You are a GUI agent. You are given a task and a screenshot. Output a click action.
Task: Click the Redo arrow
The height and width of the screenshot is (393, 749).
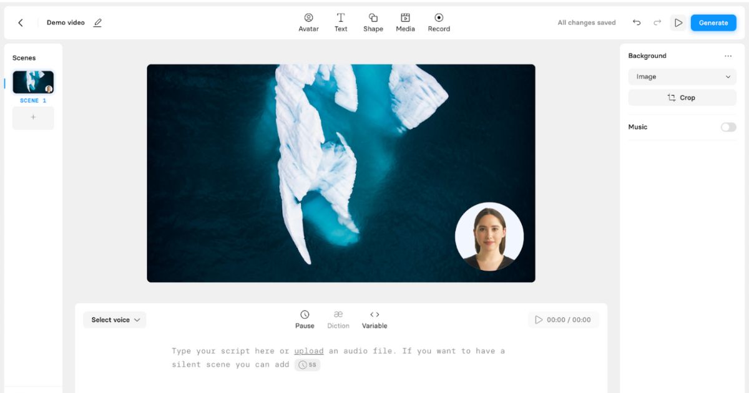tap(657, 22)
